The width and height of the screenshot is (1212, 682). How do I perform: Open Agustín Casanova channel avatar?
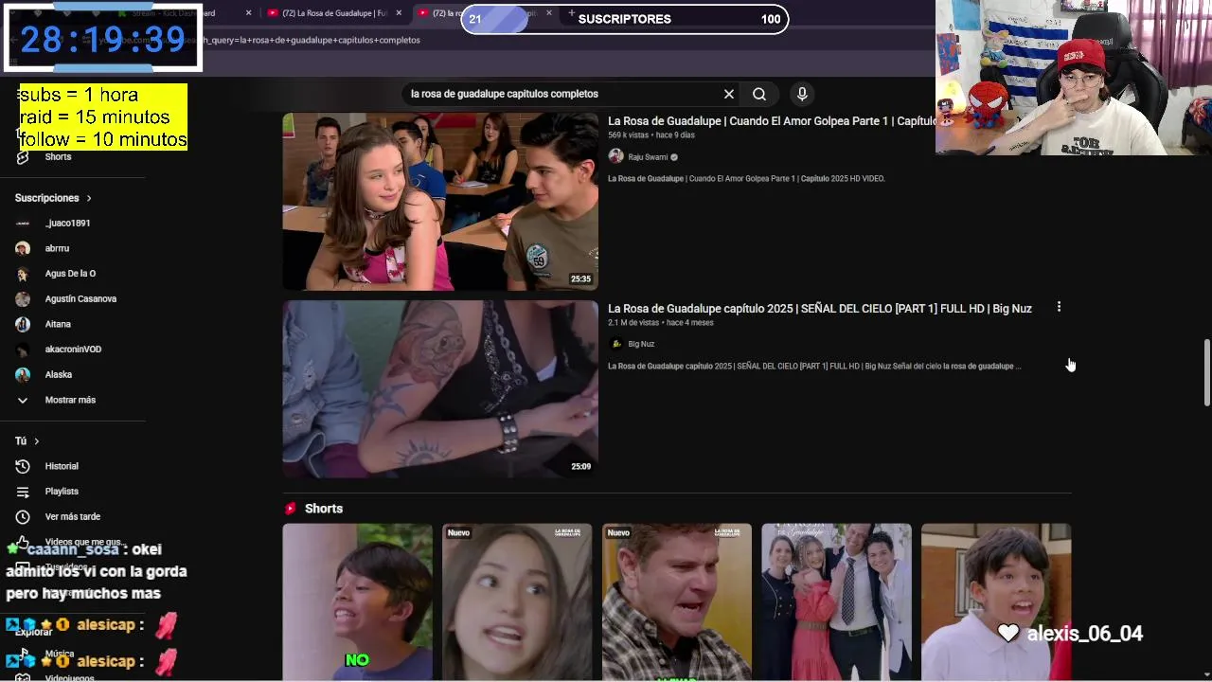pyautogui.click(x=23, y=298)
